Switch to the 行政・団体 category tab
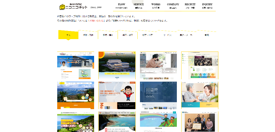Viewport: 275px width, 132px height. point(88,35)
